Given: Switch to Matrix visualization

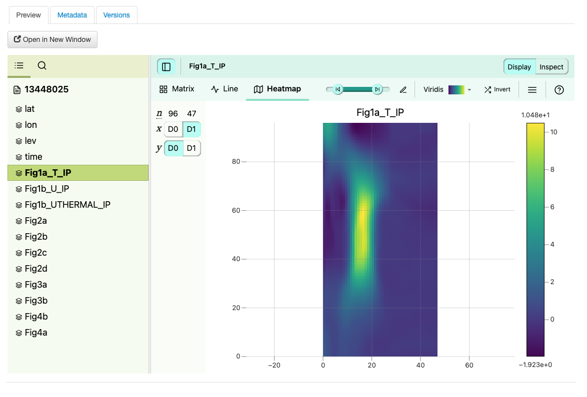Looking at the screenshot, I should pyautogui.click(x=177, y=89).
